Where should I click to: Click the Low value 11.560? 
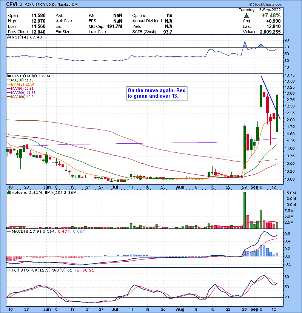[39, 26]
